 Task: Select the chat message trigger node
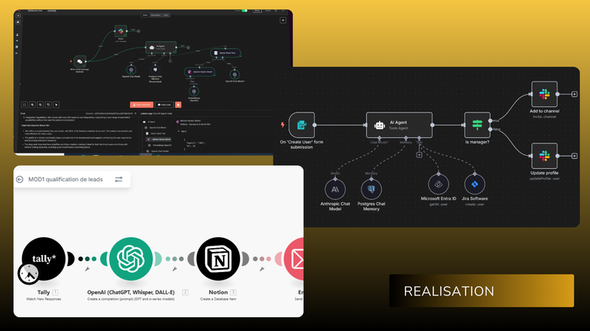79,61
